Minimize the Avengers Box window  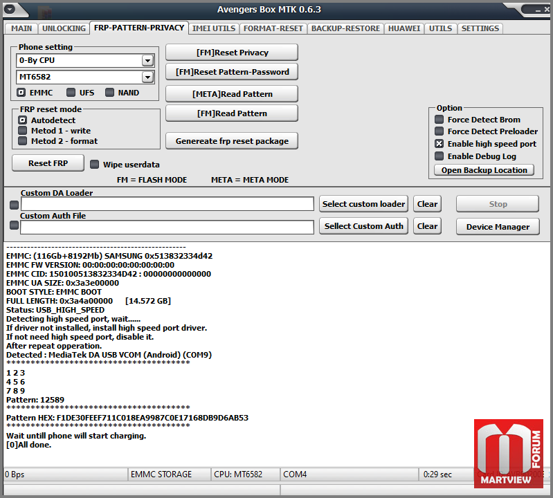pos(538,10)
